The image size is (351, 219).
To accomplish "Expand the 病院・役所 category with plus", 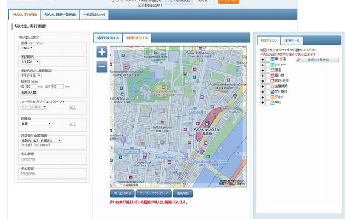I will pyautogui.click(x=263, y=81).
